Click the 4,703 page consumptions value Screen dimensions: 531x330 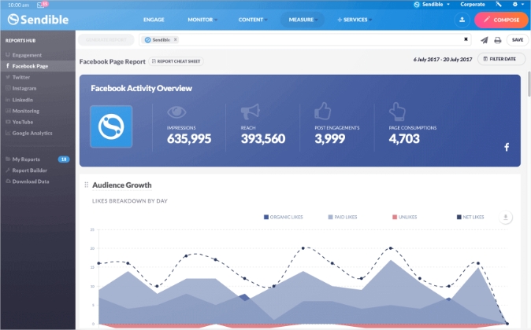[404, 138]
